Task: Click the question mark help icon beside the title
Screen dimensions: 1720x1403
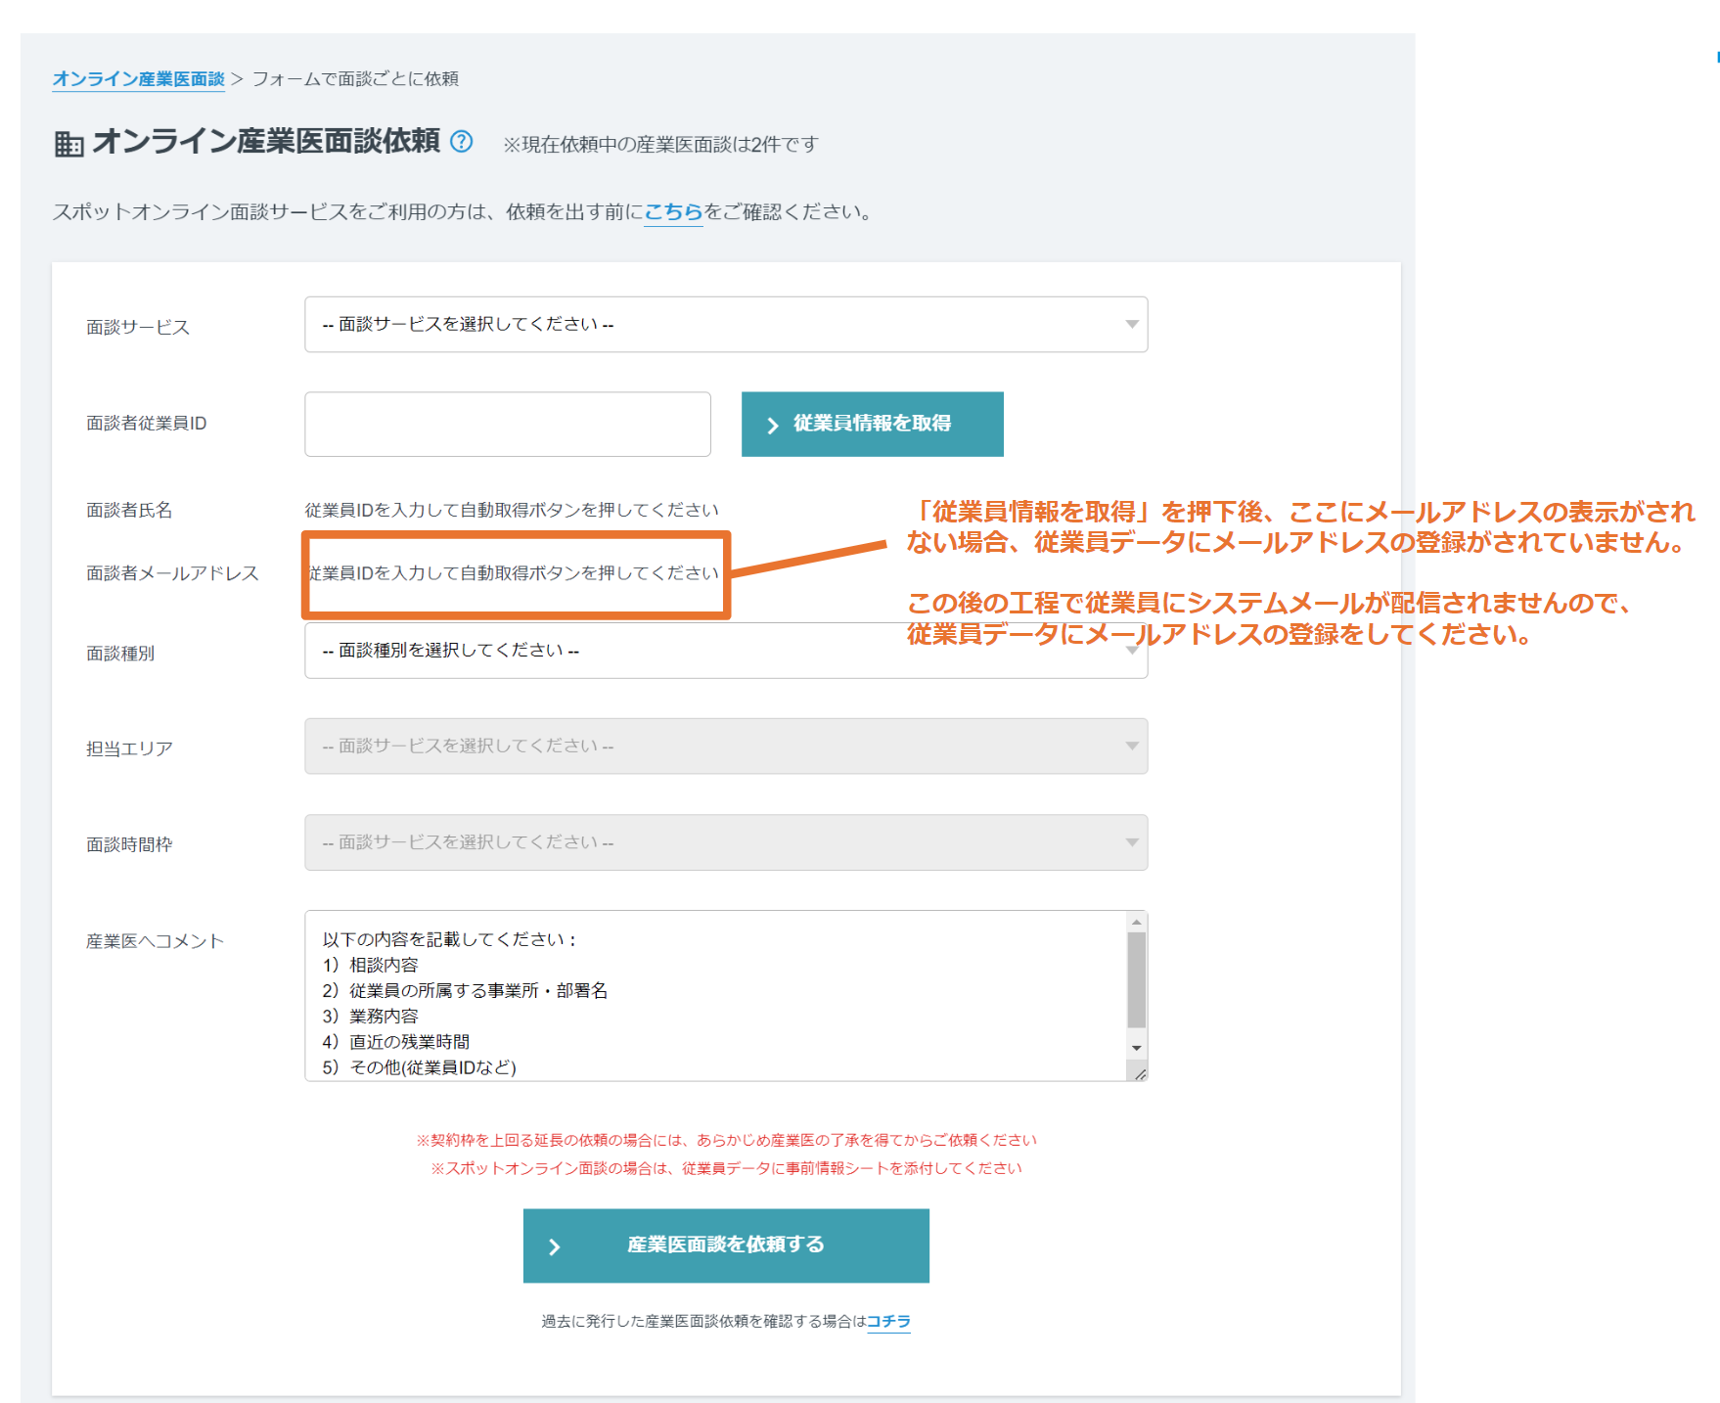Action: tap(459, 144)
